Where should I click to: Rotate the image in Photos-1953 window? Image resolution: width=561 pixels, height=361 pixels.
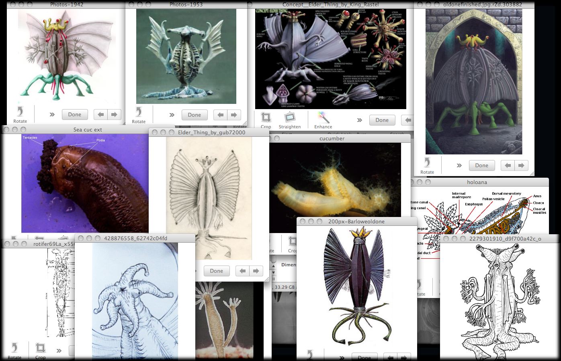[139, 115]
